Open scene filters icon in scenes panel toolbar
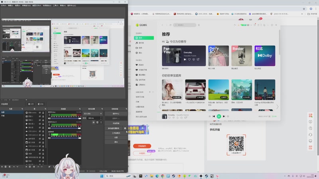319x179 pixels. point(10,167)
